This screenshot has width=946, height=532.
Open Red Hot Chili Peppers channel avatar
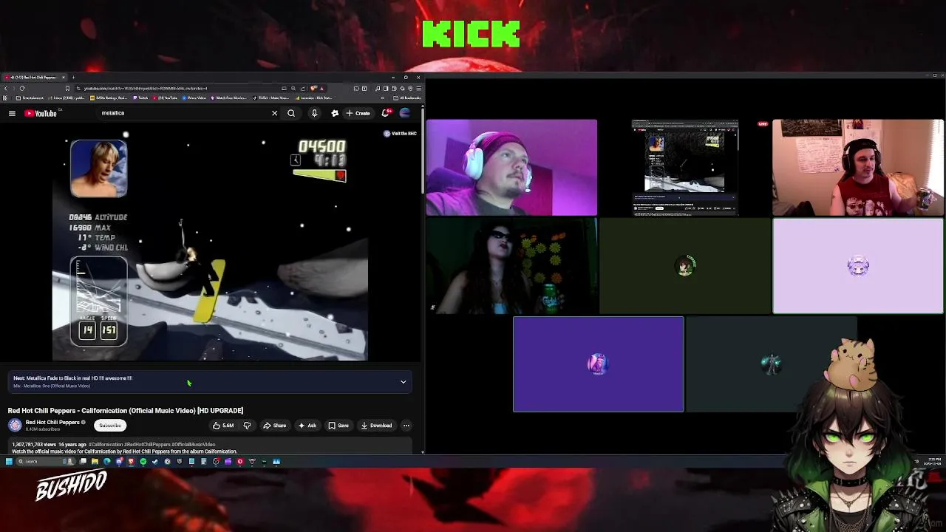pos(15,425)
